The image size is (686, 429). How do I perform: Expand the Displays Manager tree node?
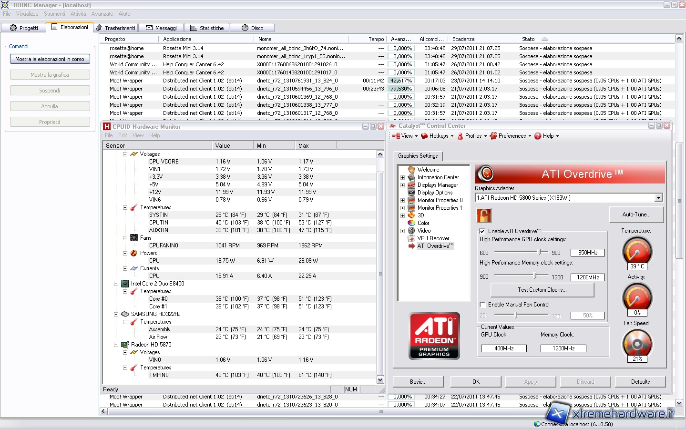402,185
